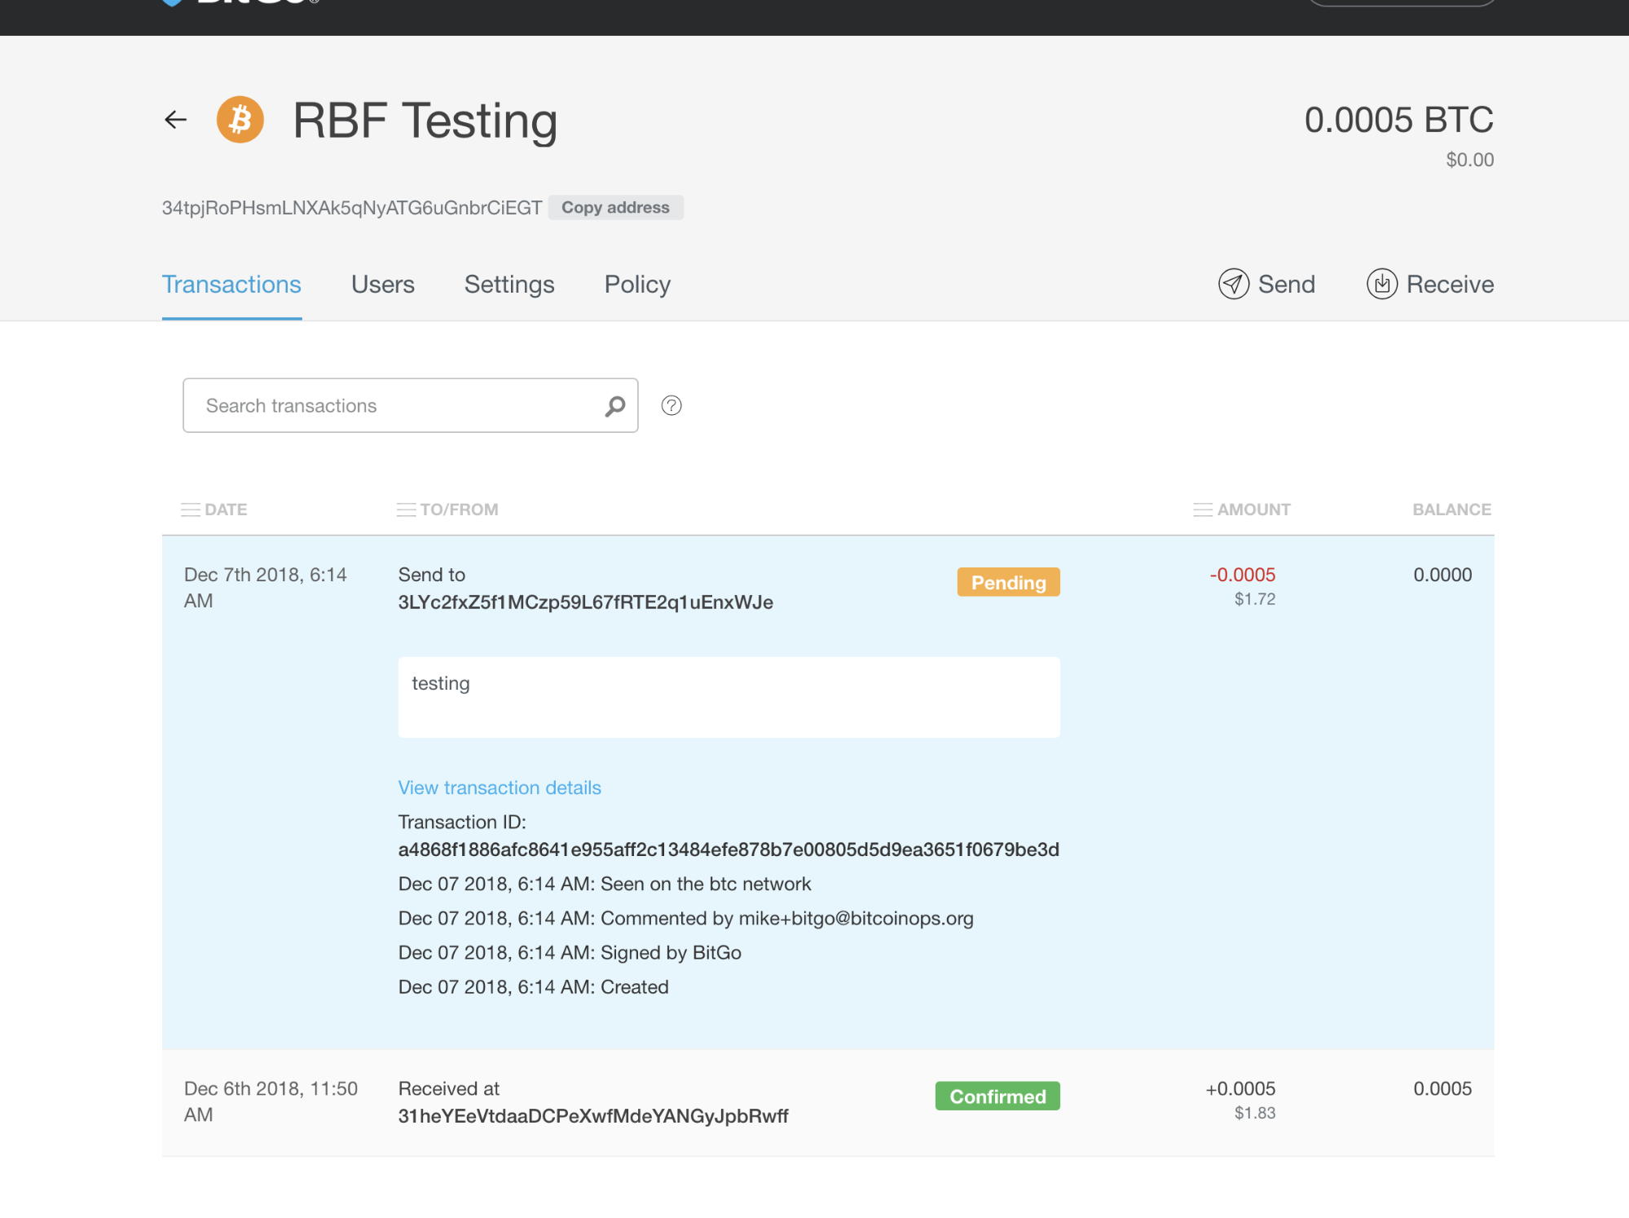This screenshot has width=1629, height=1218.
Task: Click the testing comment box
Action: tap(729, 697)
